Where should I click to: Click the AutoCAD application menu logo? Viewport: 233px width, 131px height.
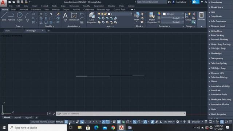[3, 3]
